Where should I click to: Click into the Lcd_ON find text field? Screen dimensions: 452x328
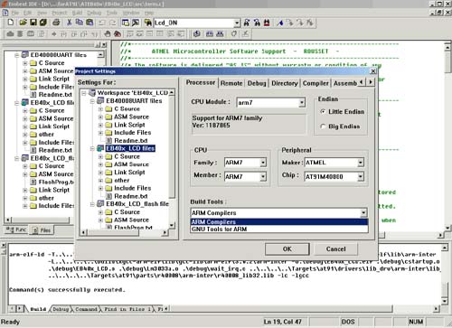[193, 23]
